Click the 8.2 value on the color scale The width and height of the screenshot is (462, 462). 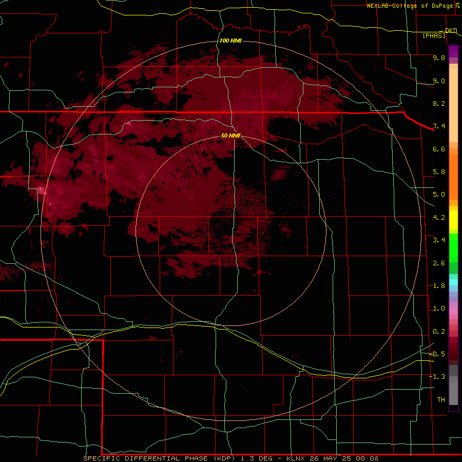[x=439, y=103]
